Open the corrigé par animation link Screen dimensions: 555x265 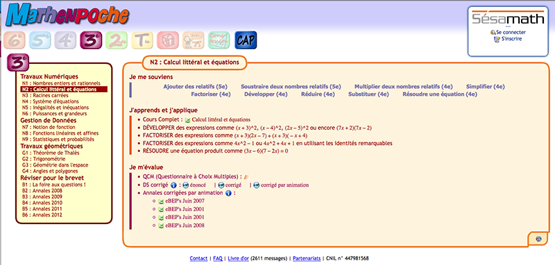(x=284, y=185)
